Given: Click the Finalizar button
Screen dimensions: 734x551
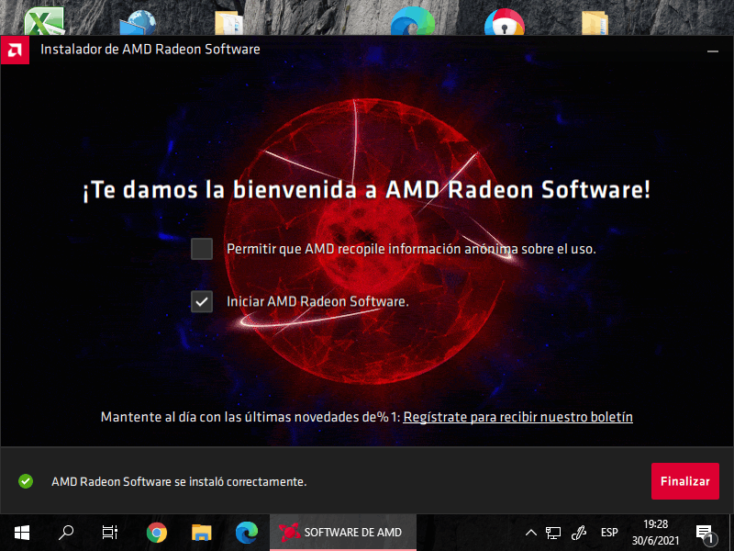Looking at the screenshot, I should coord(684,481).
